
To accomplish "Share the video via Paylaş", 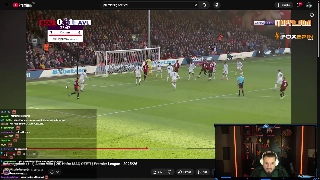I will [184, 172].
